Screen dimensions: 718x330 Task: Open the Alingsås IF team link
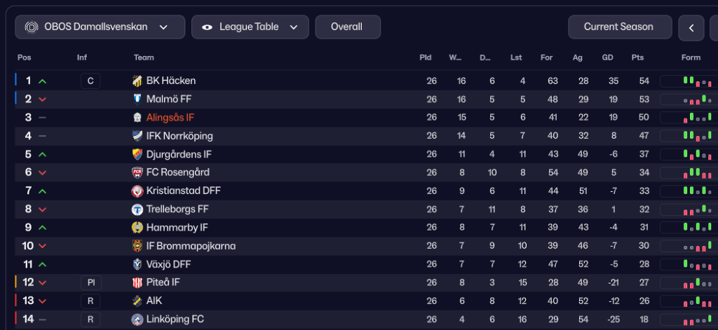click(x=170, y=118)
